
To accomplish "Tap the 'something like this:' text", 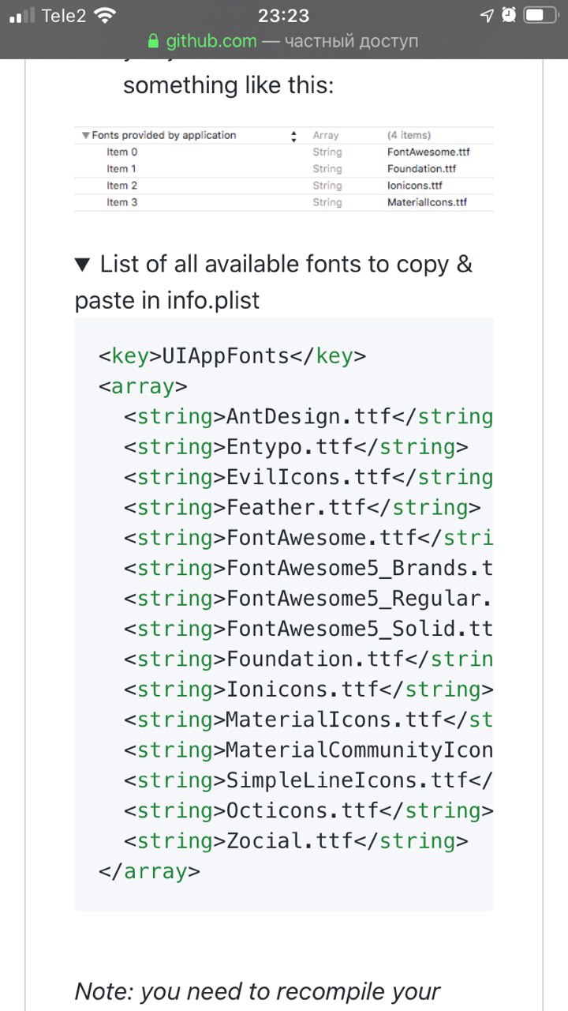I will pyautogui.click(x=229, y=85).
